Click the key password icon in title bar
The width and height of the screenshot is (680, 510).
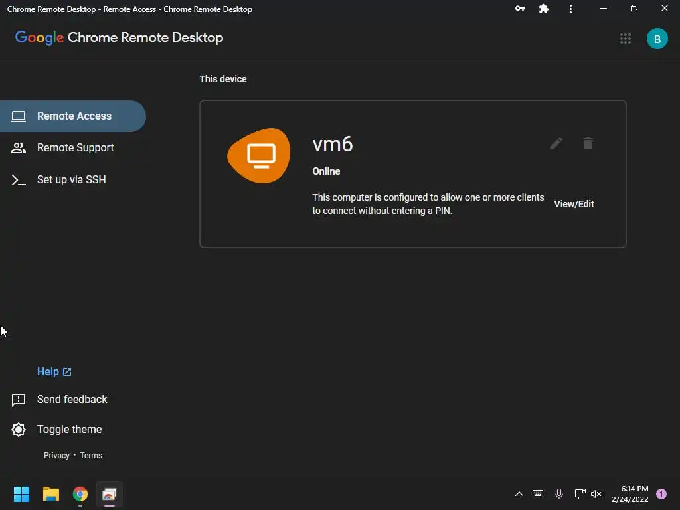tap(519, 9)
